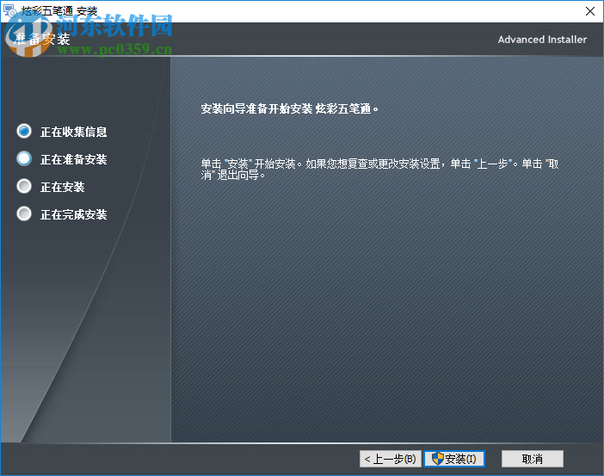Click the Advanced Installer label
The image size is (604, 476).
[x=542, y=40]
